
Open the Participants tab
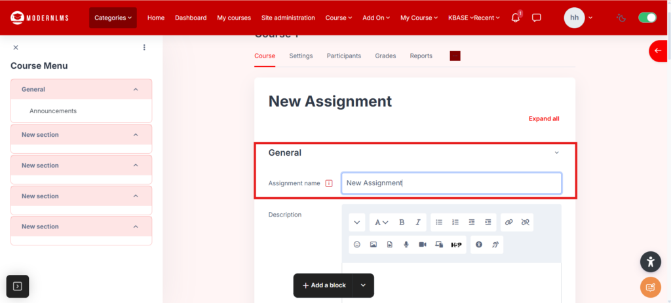(343, 56)
